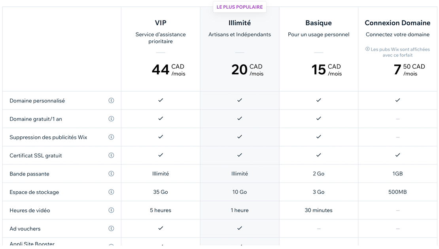Choose the Illimité plan heading
This screenshot has width=439, height=249.
(240, 23)
